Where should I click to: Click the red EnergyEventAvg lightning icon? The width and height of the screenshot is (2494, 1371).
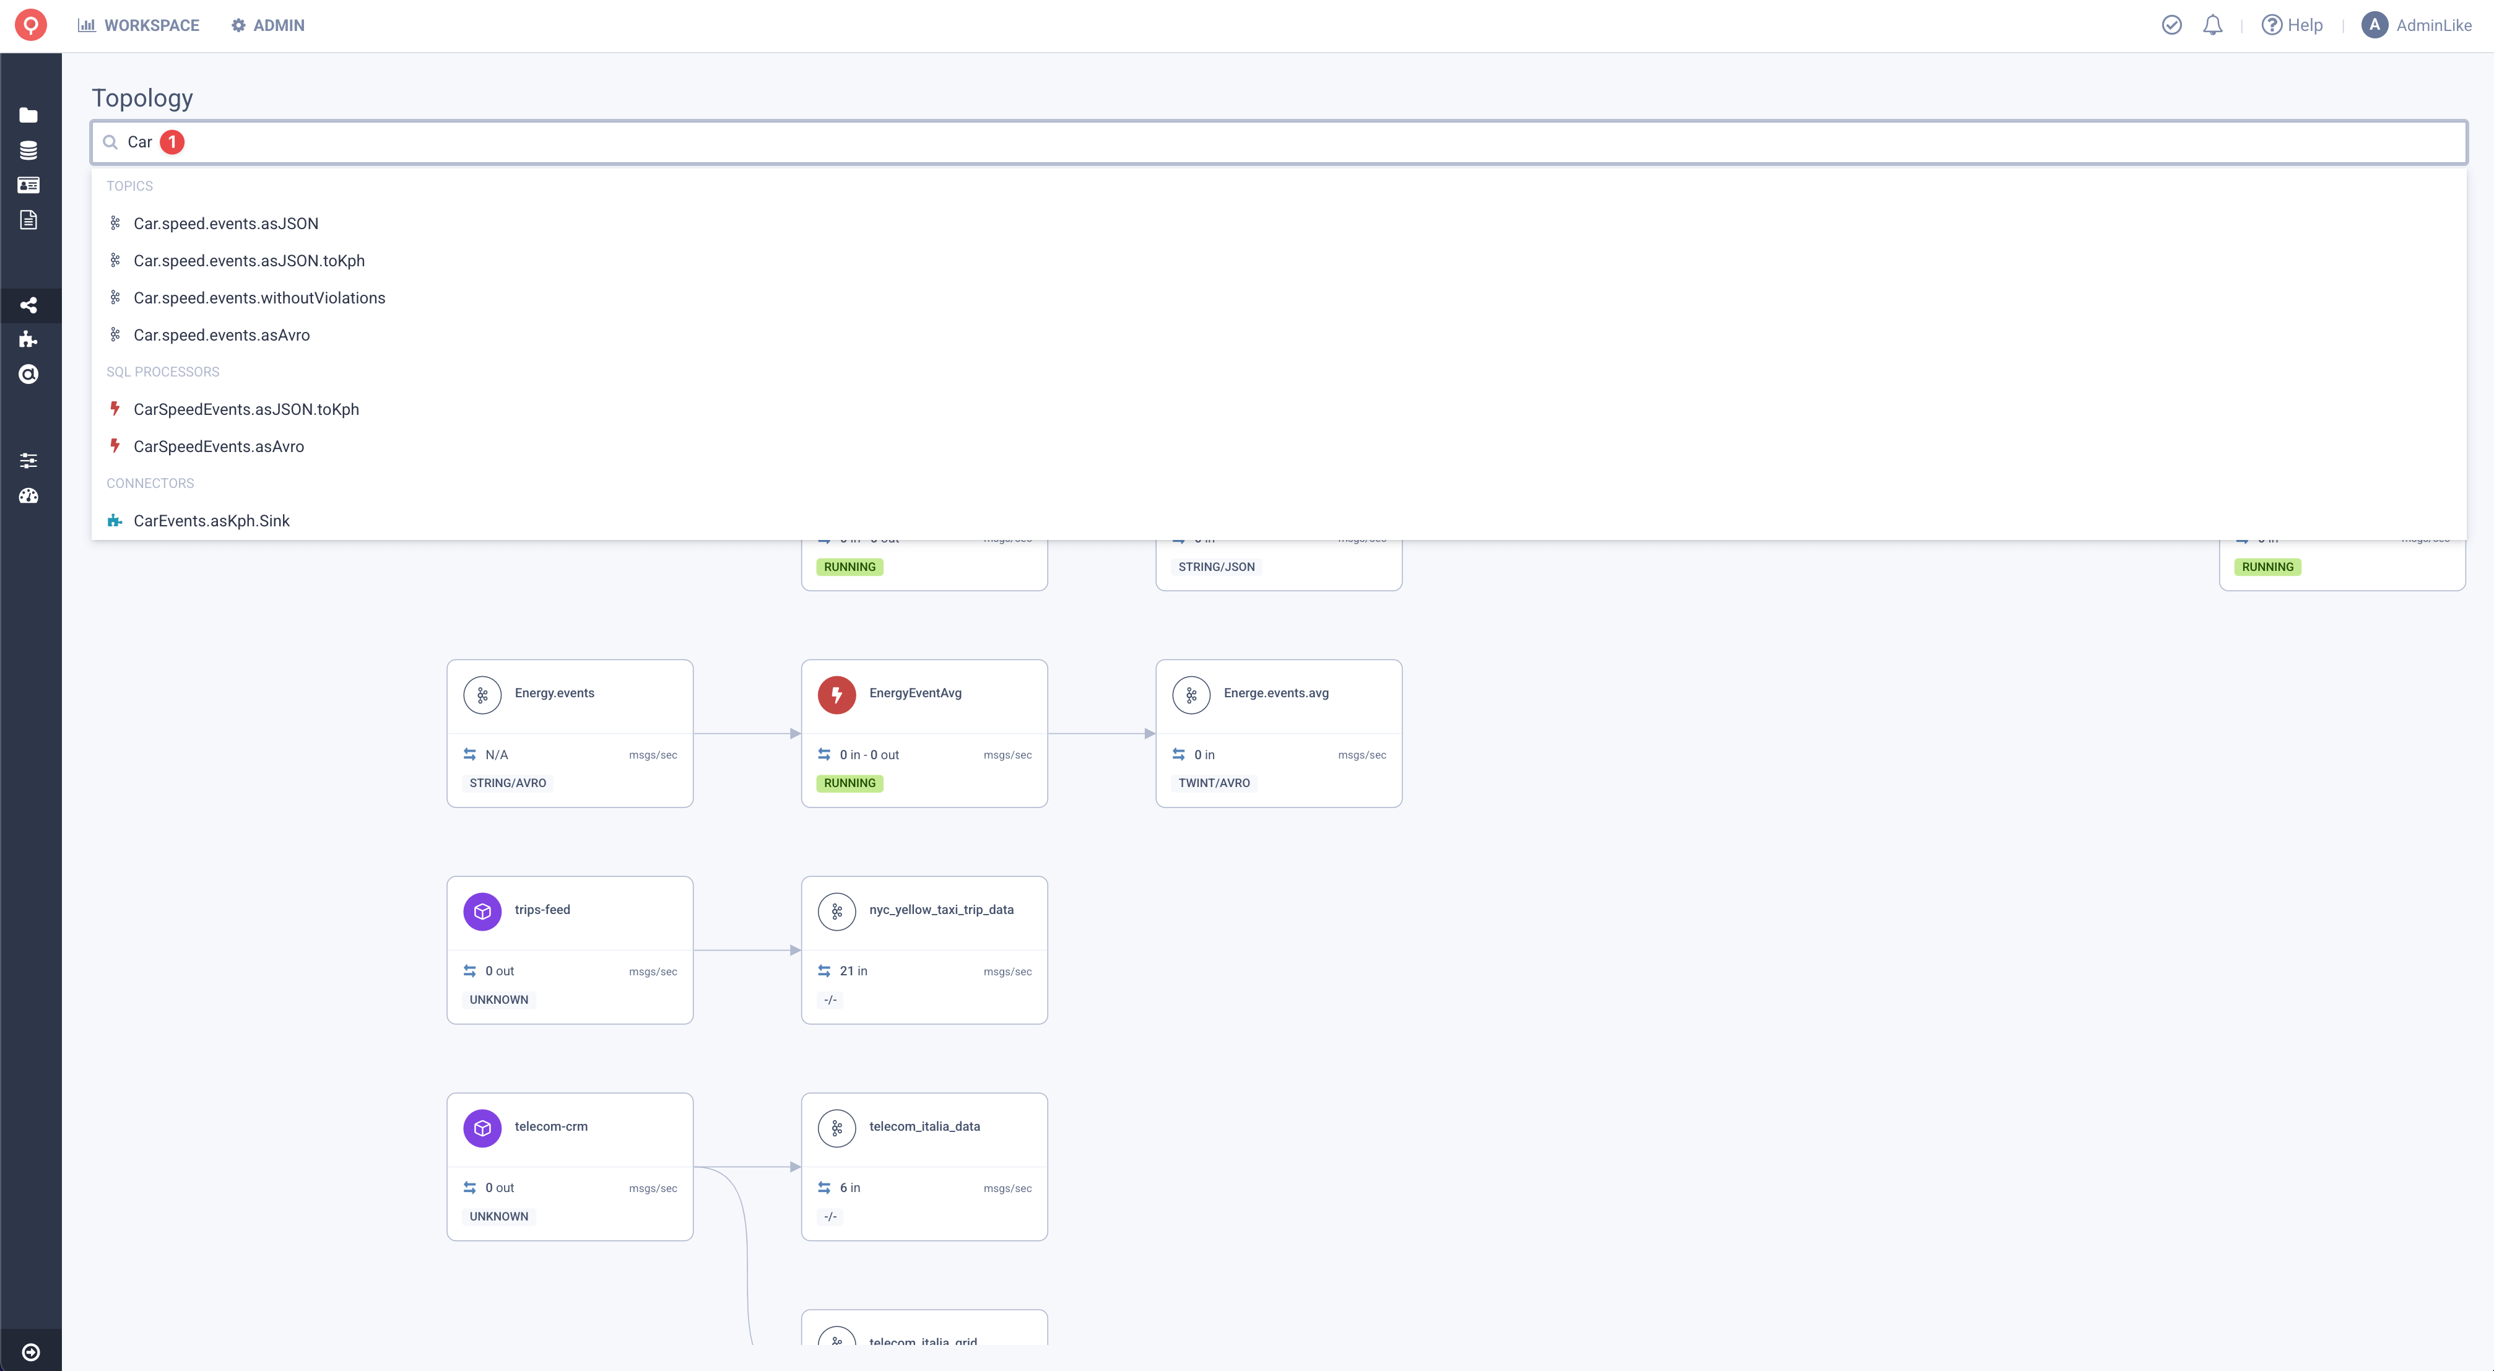pyautogui.click(x=836, y=695)
